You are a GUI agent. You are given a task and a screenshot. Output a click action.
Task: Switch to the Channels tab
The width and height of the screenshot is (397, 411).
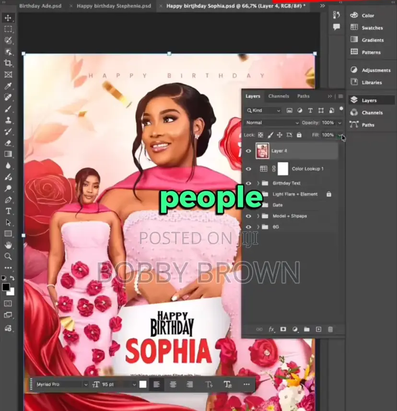[x=279, y=96]
